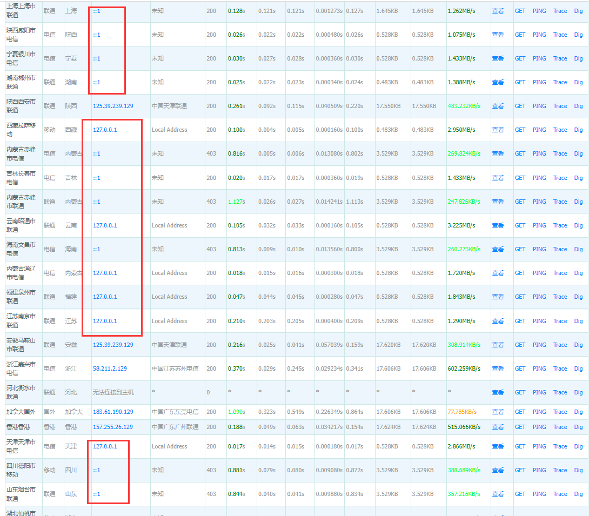Click PING in 河北衡水市联通 row
Screen dimensions: 589x516
(539, 392)
